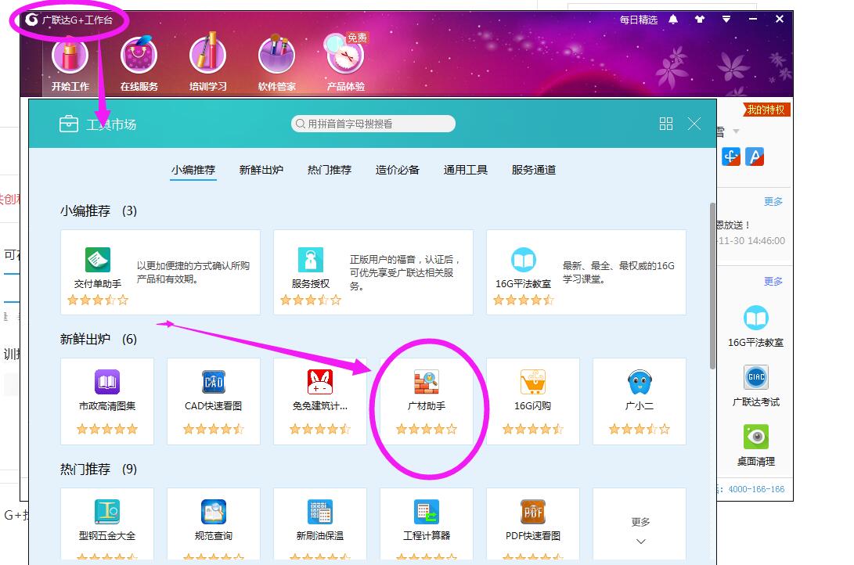854x565 pixels.
Task: Click the phone number 4000-166-166
Action: click(756, 489)
